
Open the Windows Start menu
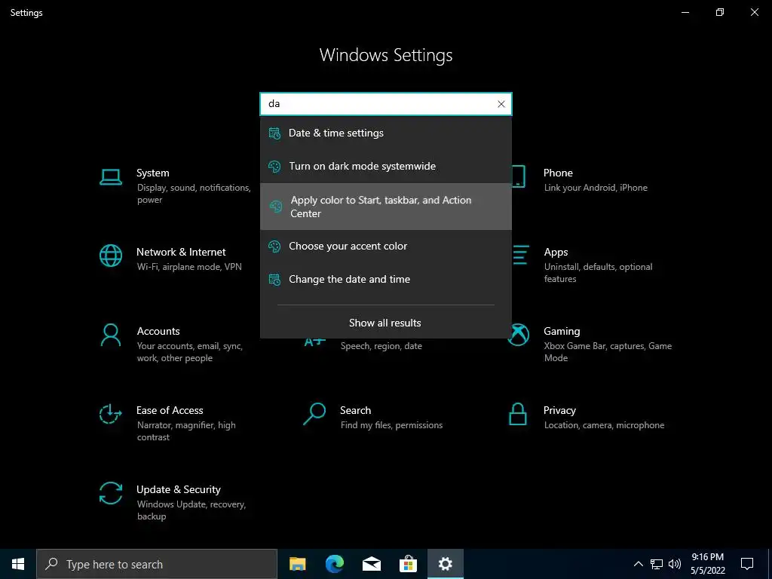pyautogui.click(x=18, y=564)
